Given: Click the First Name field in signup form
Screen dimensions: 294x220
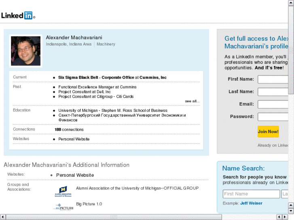Looking at the screenshot, I should click(x=273, y=80).
